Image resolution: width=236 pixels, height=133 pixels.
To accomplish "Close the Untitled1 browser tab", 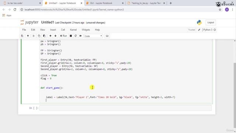I will (x=81, y=3).
